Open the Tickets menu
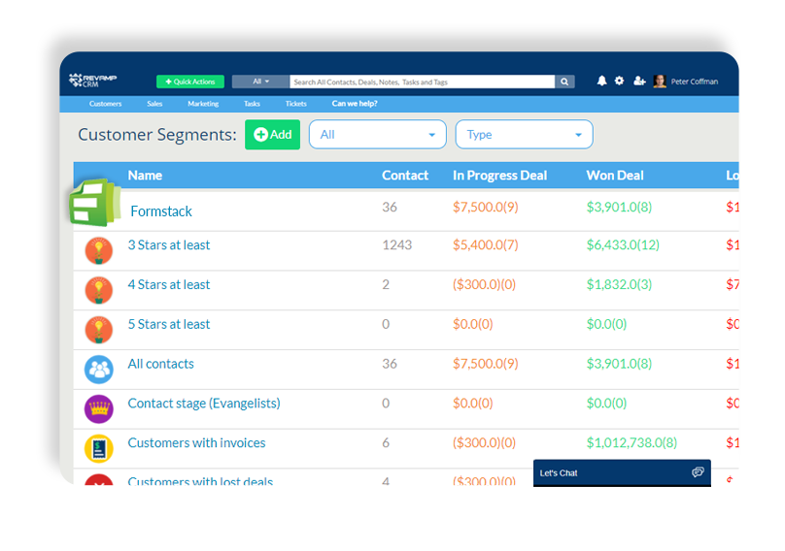 296,104
